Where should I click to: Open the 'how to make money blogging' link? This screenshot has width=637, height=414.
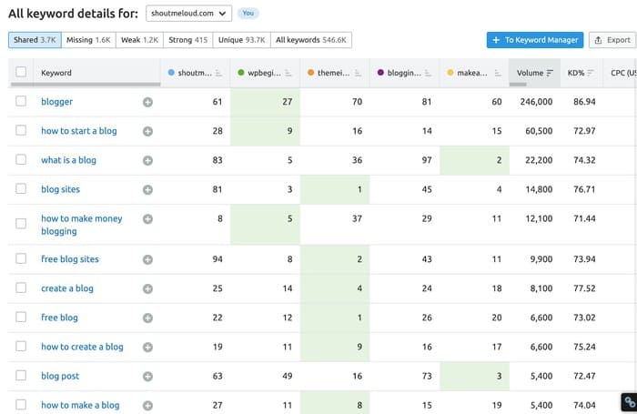coord(82,225)
